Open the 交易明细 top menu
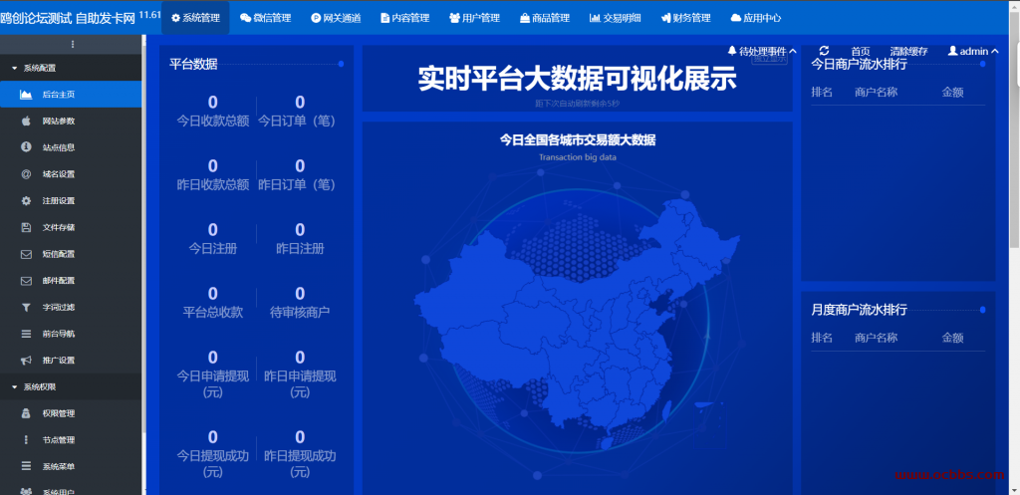Viewport: 1020px width, 495px height. click(x=615, y=18)
